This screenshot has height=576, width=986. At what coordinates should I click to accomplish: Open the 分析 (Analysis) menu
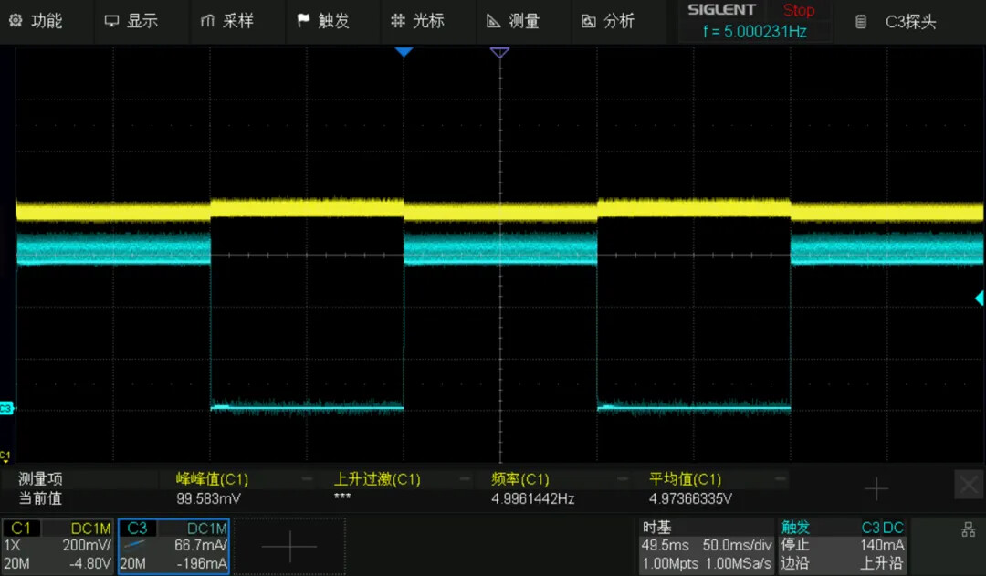click(608, 21)
